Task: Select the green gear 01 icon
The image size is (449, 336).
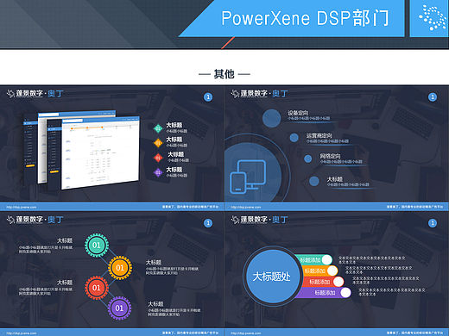Action: tap(97, 246)
